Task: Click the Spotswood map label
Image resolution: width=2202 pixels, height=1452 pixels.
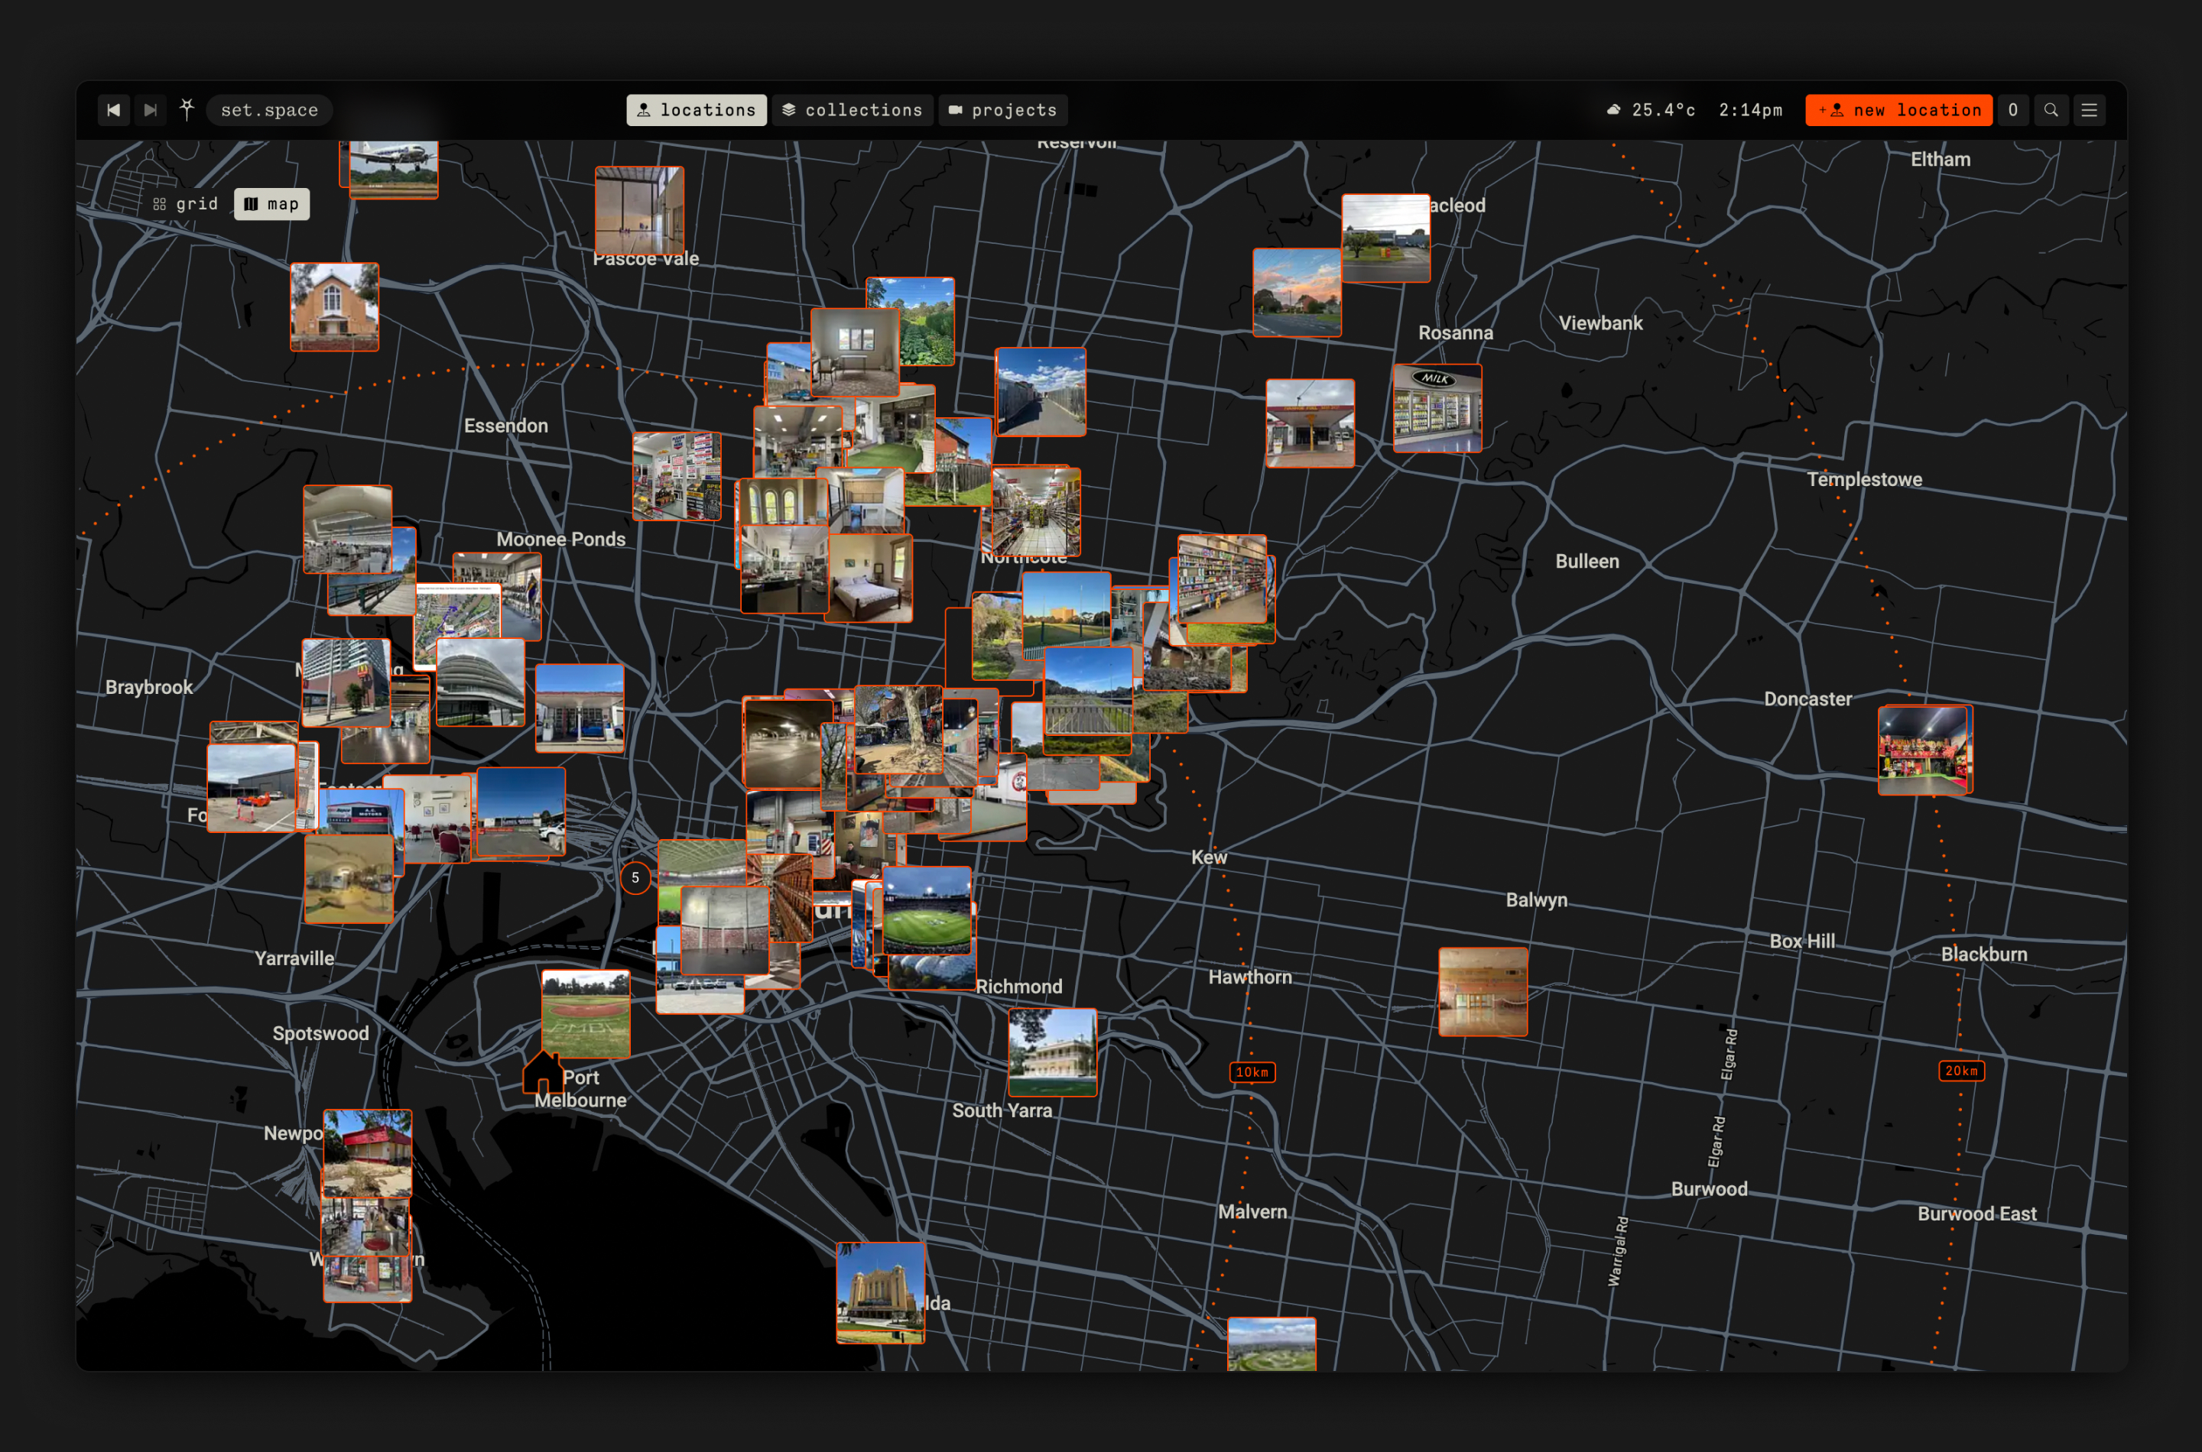Action: click(320, 1033)
